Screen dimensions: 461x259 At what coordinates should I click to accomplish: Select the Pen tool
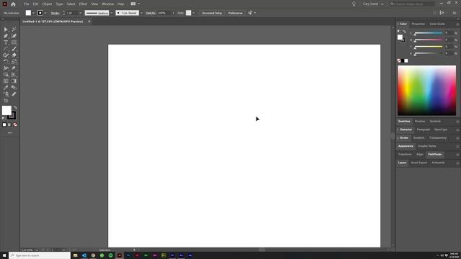(6, 36)
